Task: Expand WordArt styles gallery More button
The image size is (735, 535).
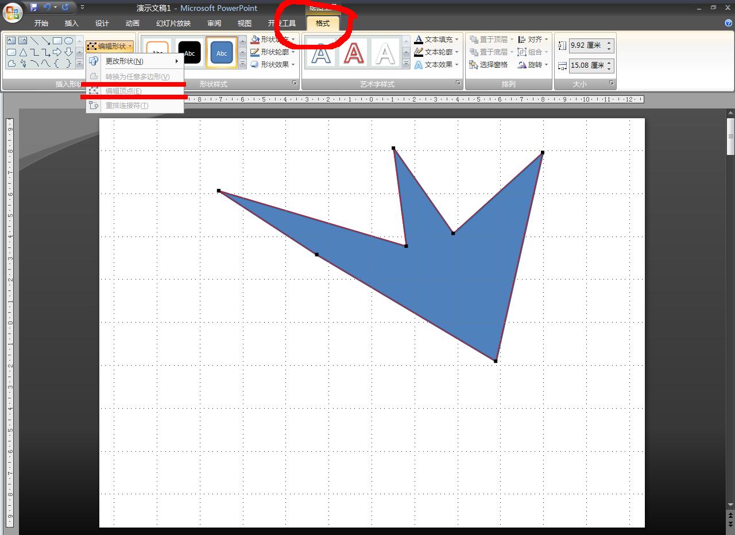Action: 406,64
